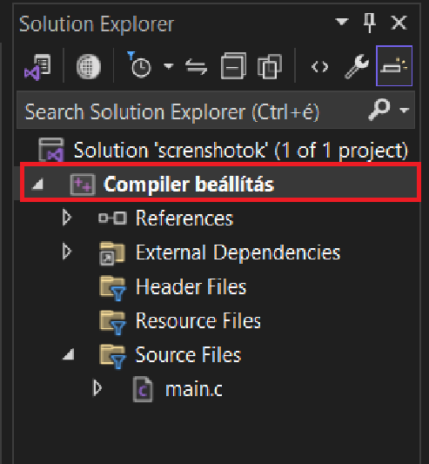Toggle the Preview Selected Items button
Image resolution: width=429 pixels, height=464 pixels.
tap(394, 65)
